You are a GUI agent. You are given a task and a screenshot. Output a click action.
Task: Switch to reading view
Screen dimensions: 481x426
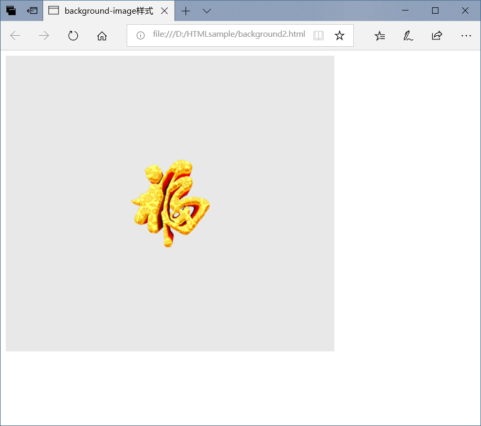[x=319, y=36]
